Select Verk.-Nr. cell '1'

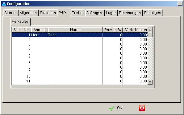[22, 35]
